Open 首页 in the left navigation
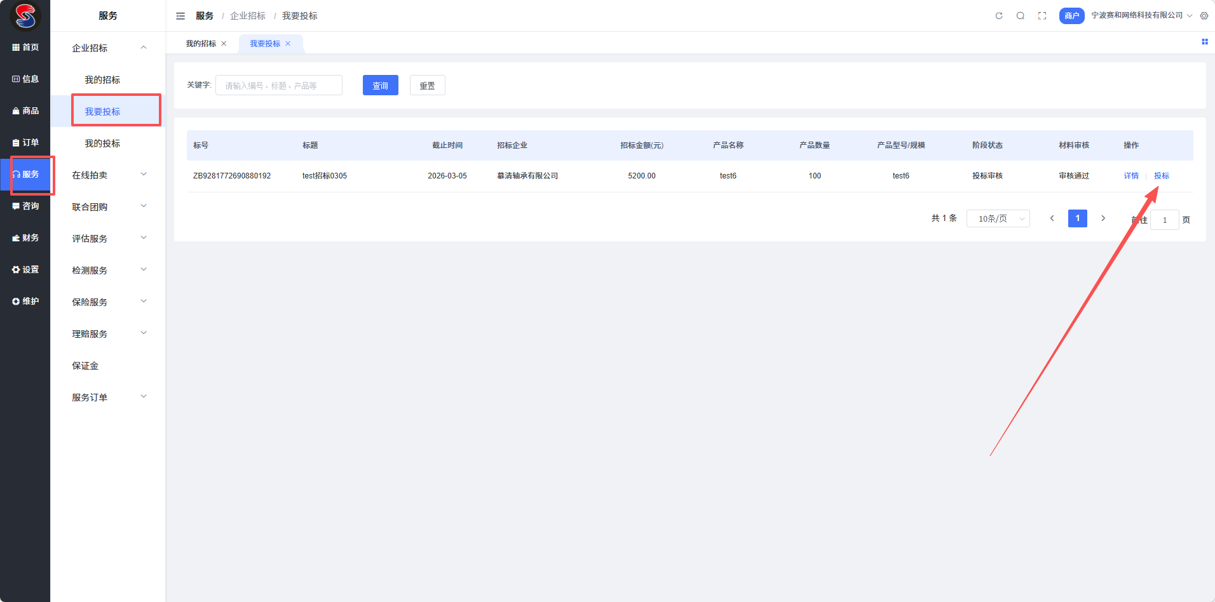1215x602 pixels. 25,48
